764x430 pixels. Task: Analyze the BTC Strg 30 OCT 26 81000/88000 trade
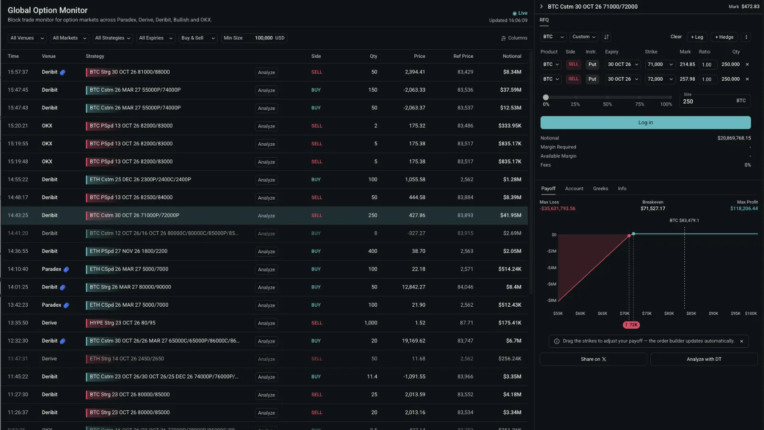pos(266,73)
